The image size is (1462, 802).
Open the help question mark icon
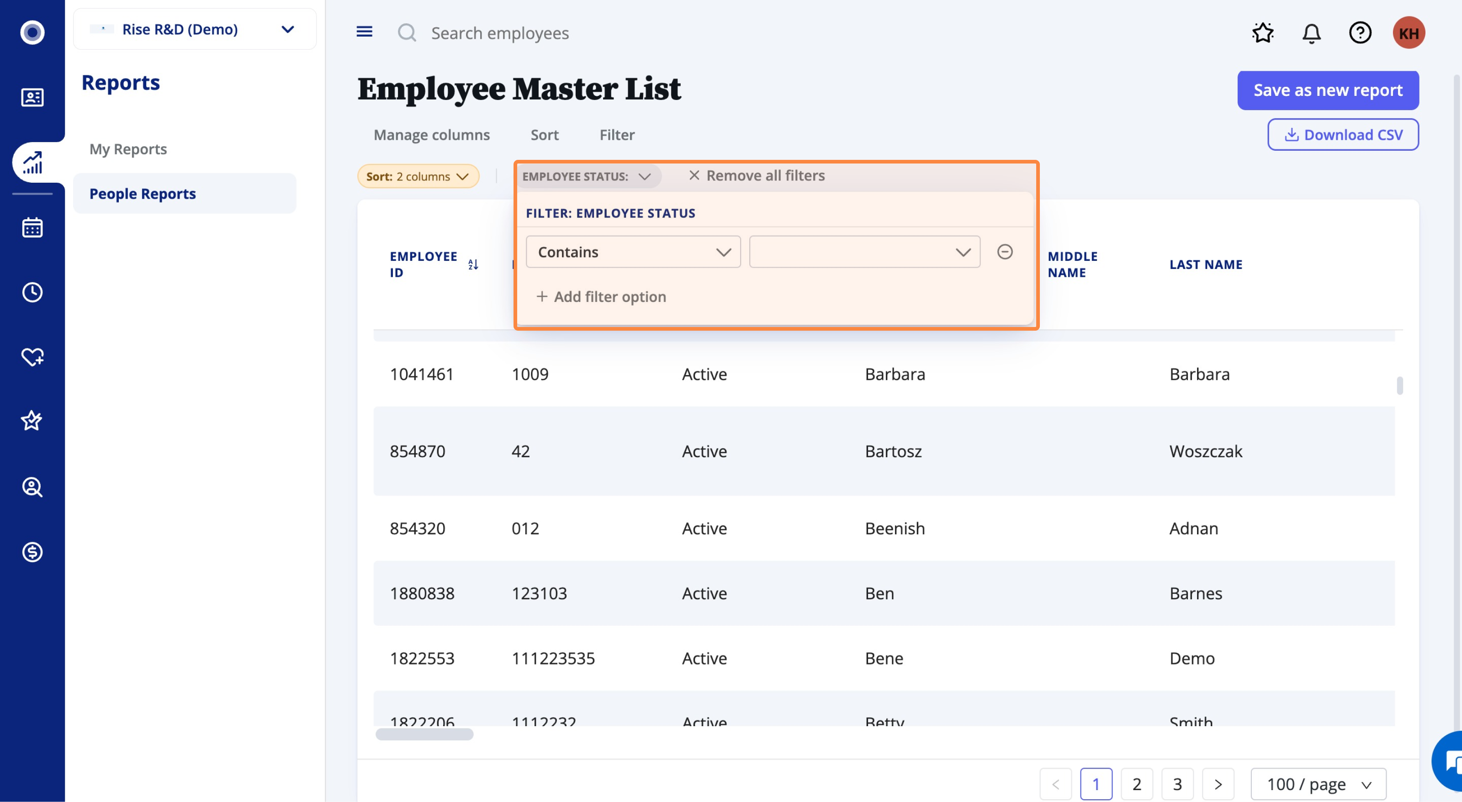pos(1360,33)
